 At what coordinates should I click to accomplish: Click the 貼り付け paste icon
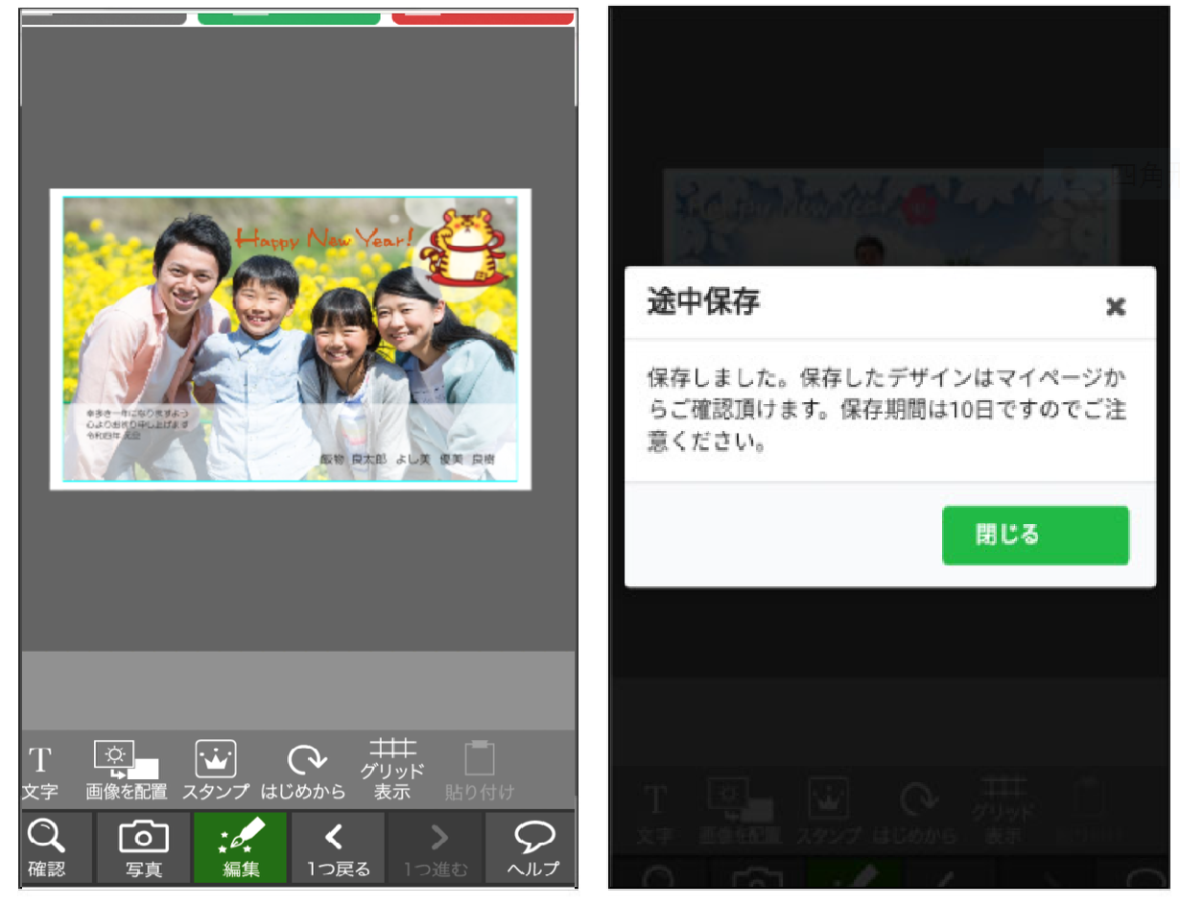pos(479,770)
